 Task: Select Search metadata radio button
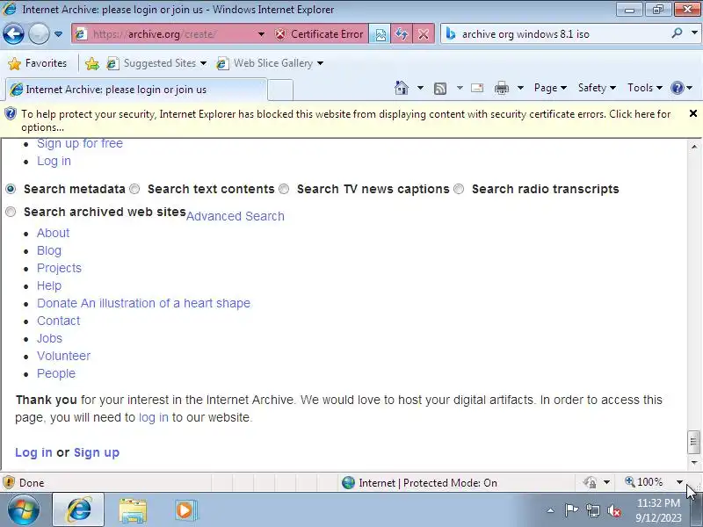(x=11, y=189)
